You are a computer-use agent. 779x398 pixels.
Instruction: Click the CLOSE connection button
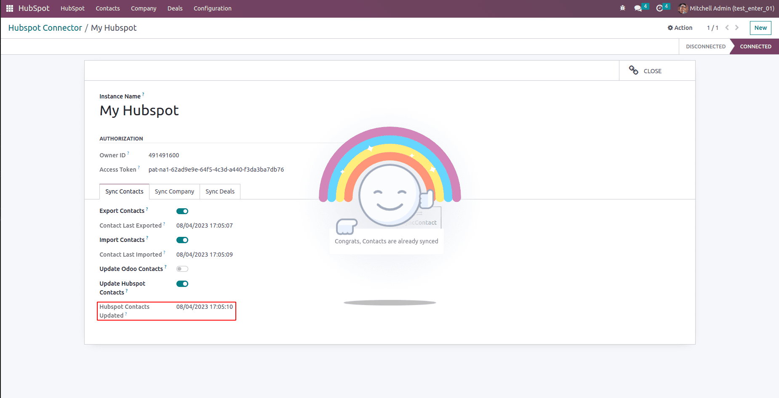pyautogui.click(x=657, y=71)
